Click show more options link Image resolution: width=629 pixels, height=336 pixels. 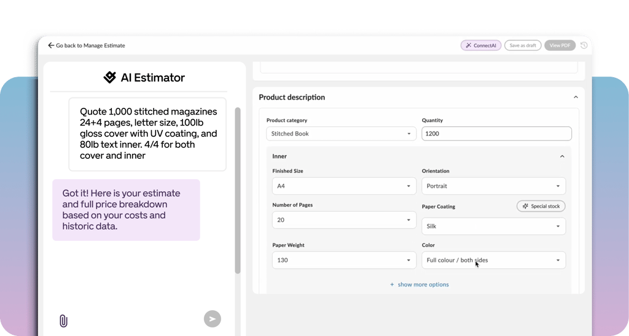coord(423,284)
